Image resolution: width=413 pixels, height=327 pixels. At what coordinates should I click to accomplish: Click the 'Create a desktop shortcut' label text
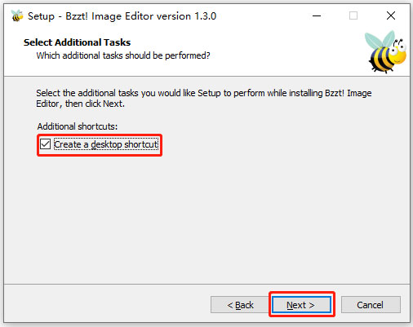(x=106, y=144)
